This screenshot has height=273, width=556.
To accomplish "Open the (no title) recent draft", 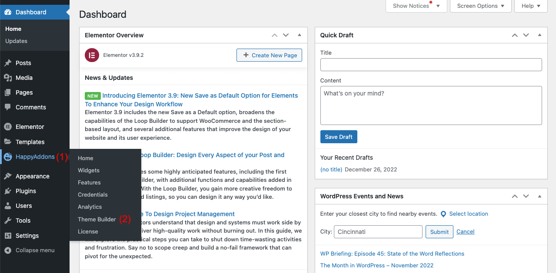I will click(x=331, y=169).
